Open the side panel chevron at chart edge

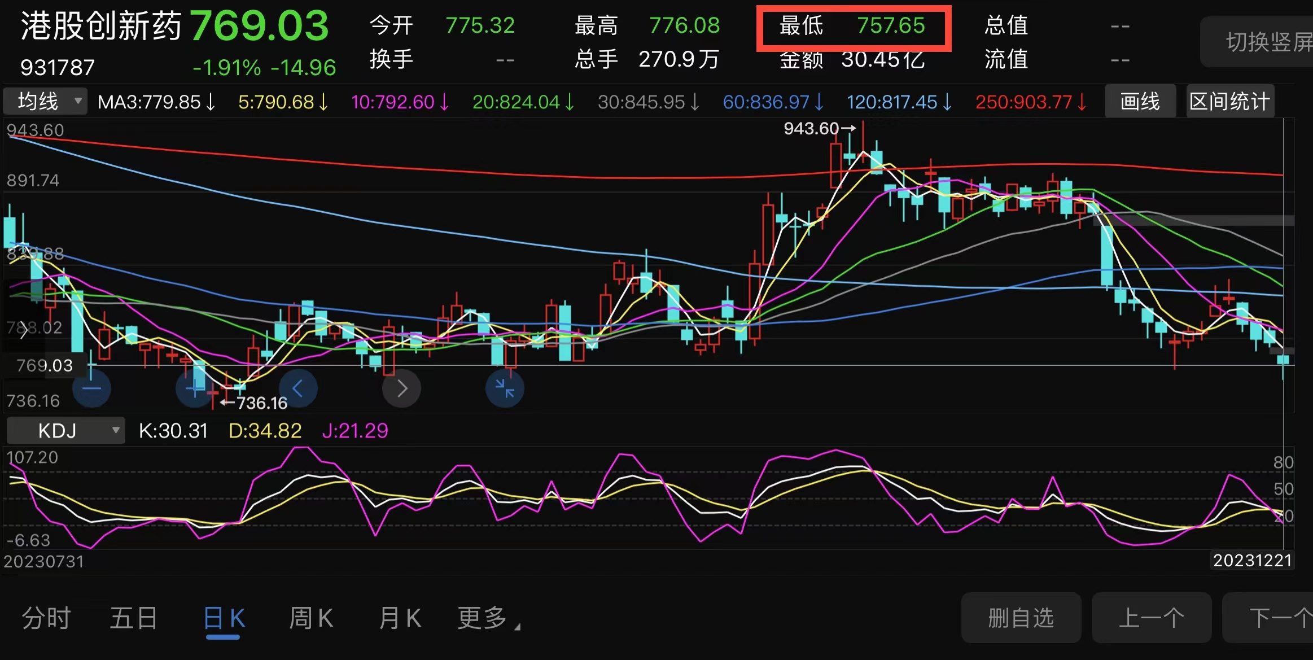pyautogui.click(x=23, y=330)
